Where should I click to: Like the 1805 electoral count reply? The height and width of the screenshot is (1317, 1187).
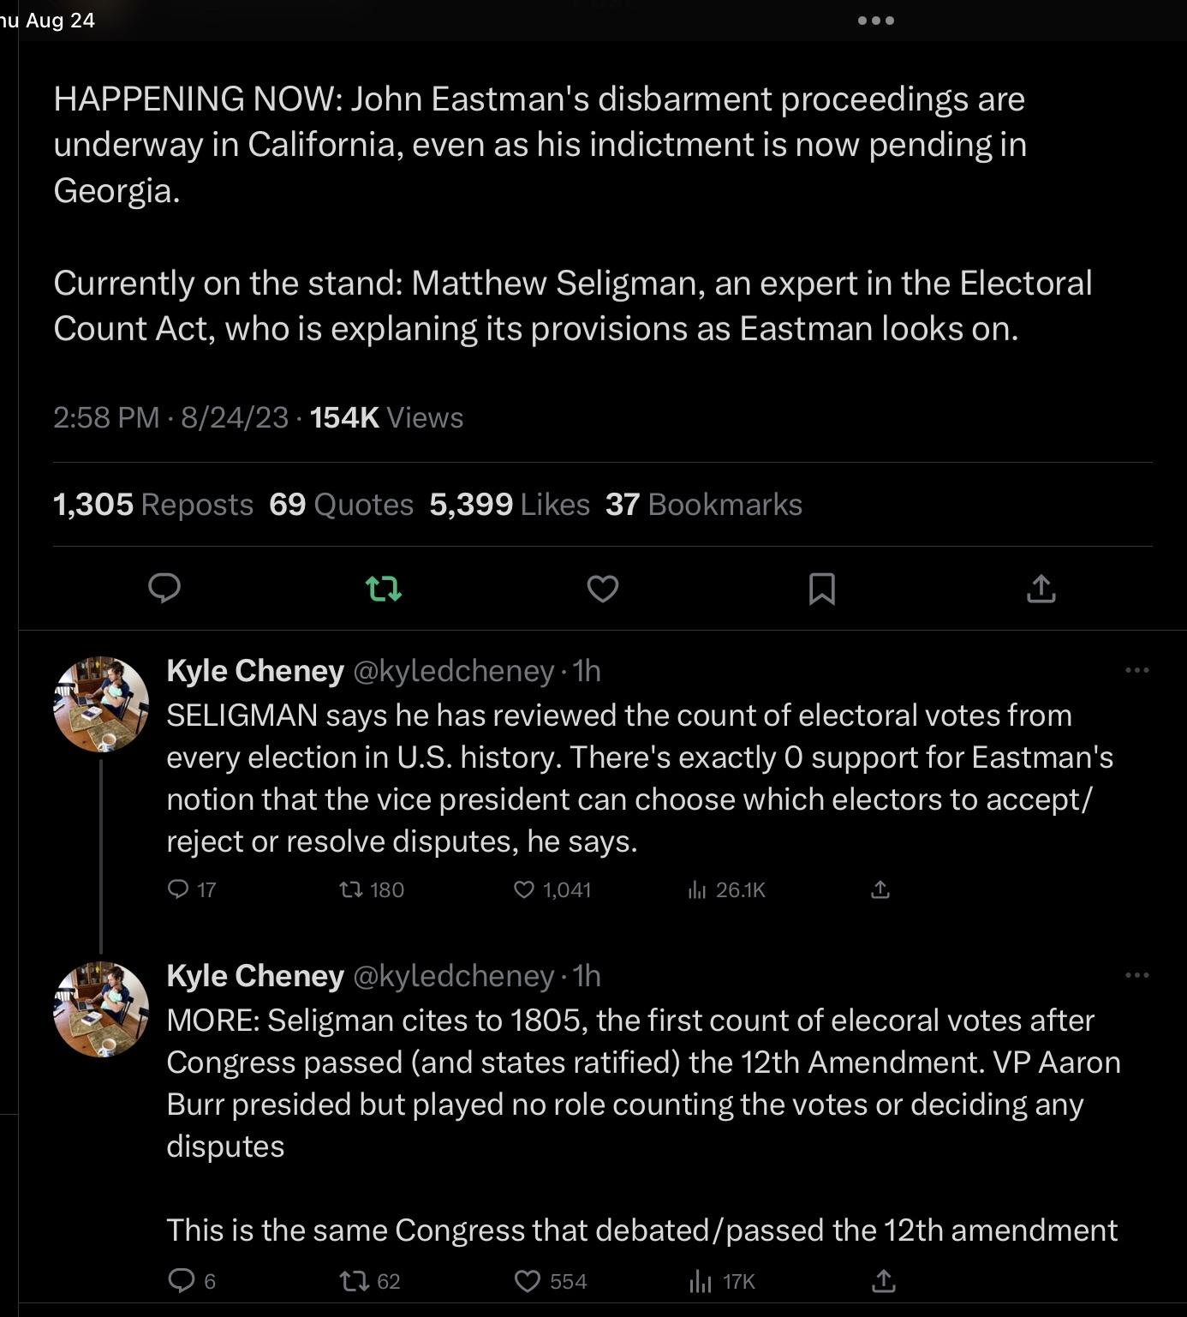[x=528, y=1281]
